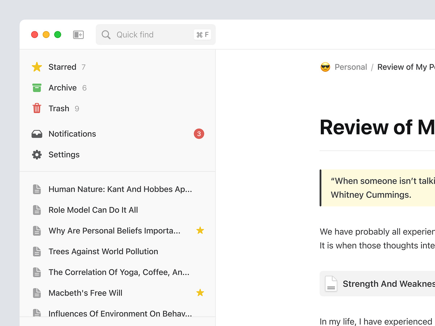Click the document icon beside Role Model Can Do It All

[x=37, y=210]
